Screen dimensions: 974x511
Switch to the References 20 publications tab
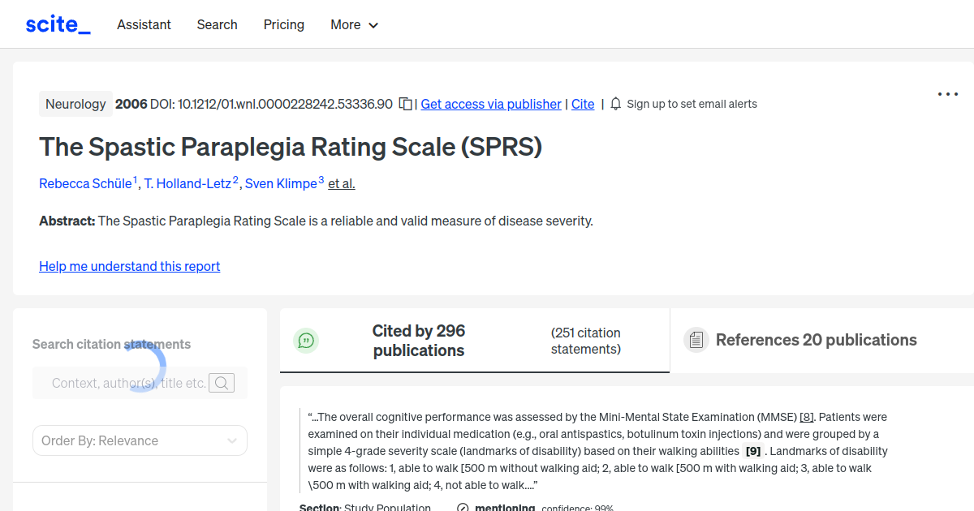click(x=816, y=340)
